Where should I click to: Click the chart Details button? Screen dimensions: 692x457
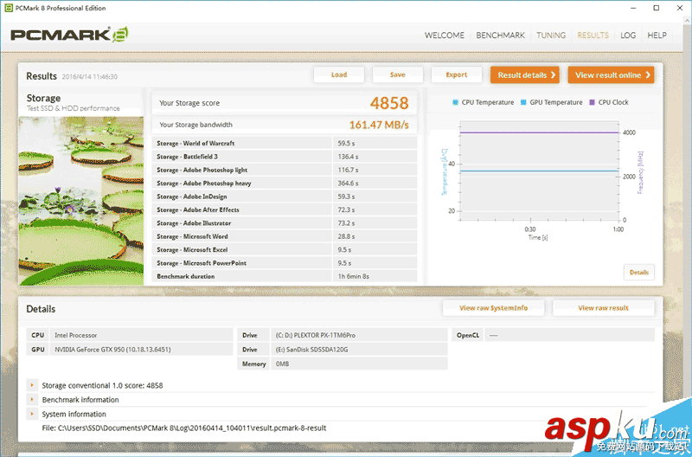638,272
